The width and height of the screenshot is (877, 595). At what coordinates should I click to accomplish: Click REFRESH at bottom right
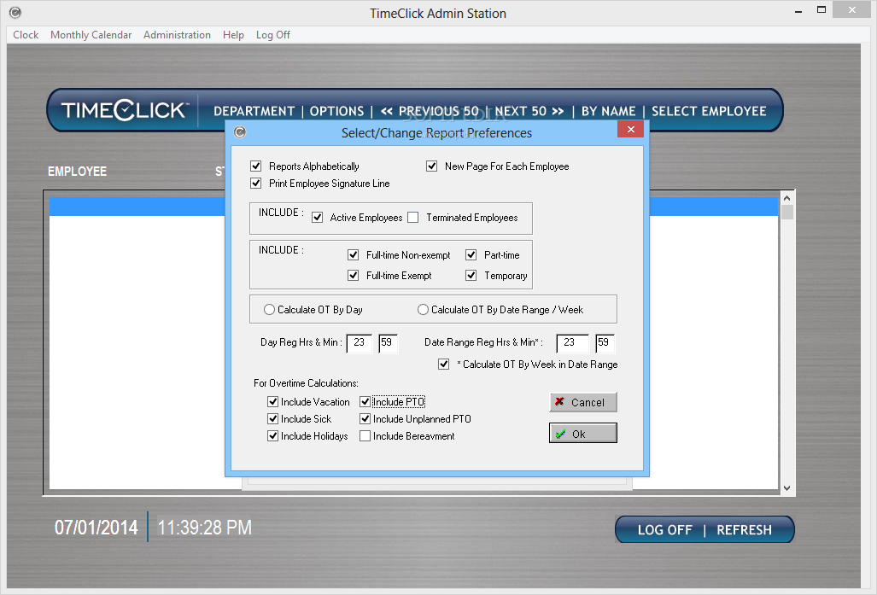pyautogui.click(x=744, y=529)
